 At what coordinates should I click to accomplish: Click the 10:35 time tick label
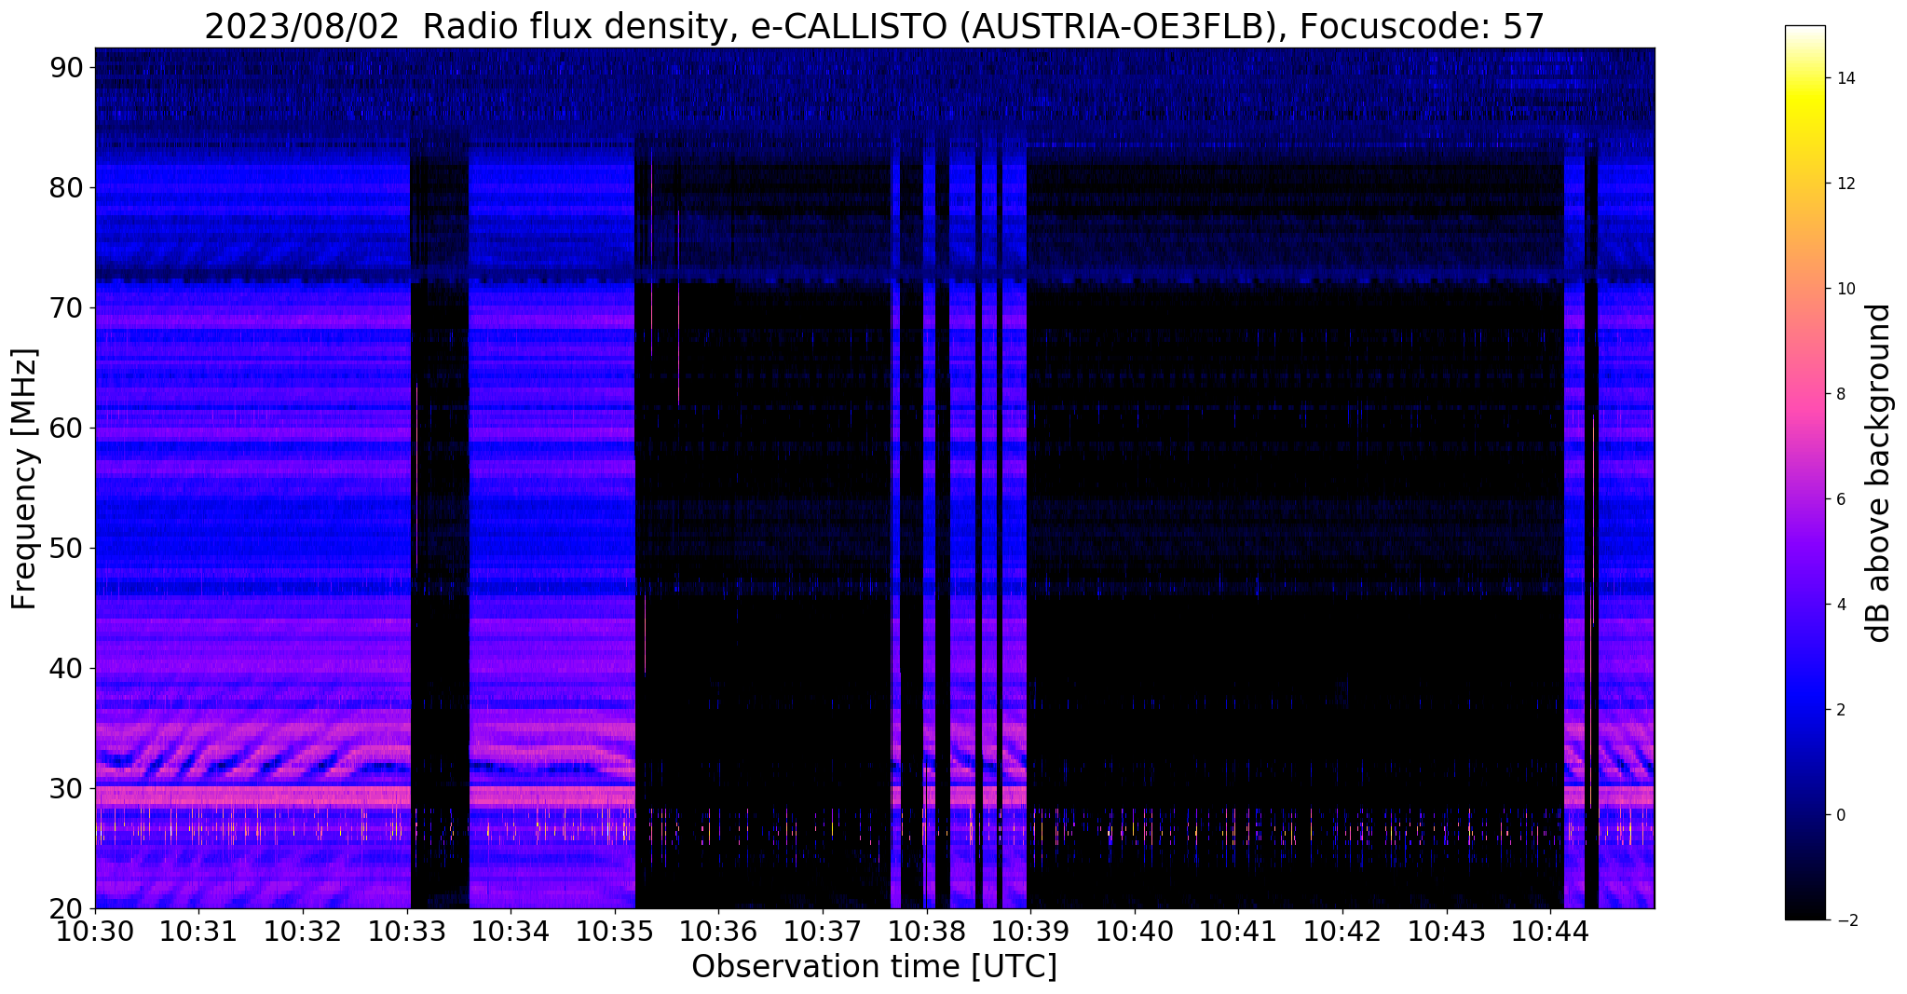pos(615,931)
